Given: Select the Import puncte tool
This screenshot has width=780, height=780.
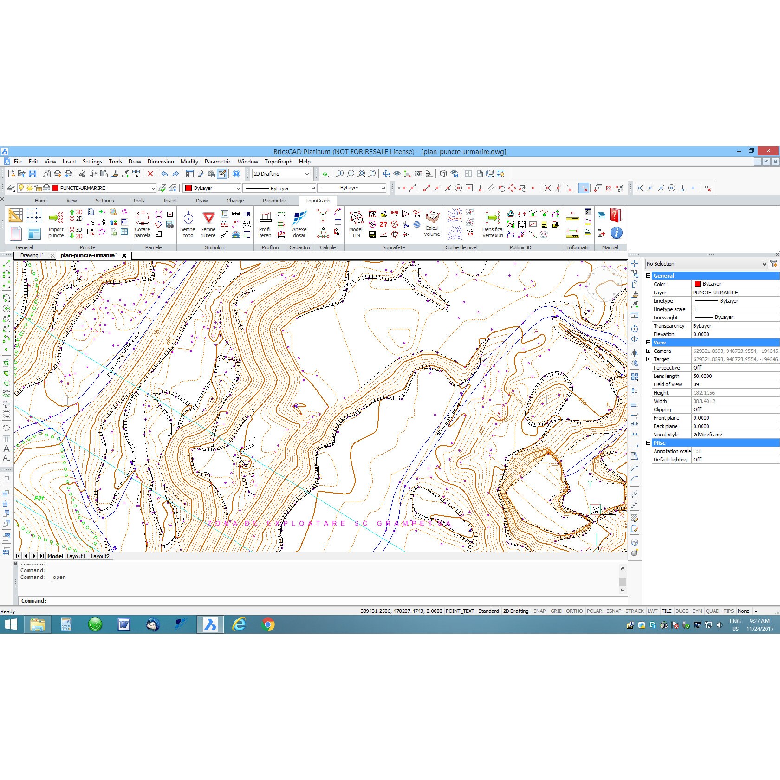Looking at the screenshot, I should (56, 224).
